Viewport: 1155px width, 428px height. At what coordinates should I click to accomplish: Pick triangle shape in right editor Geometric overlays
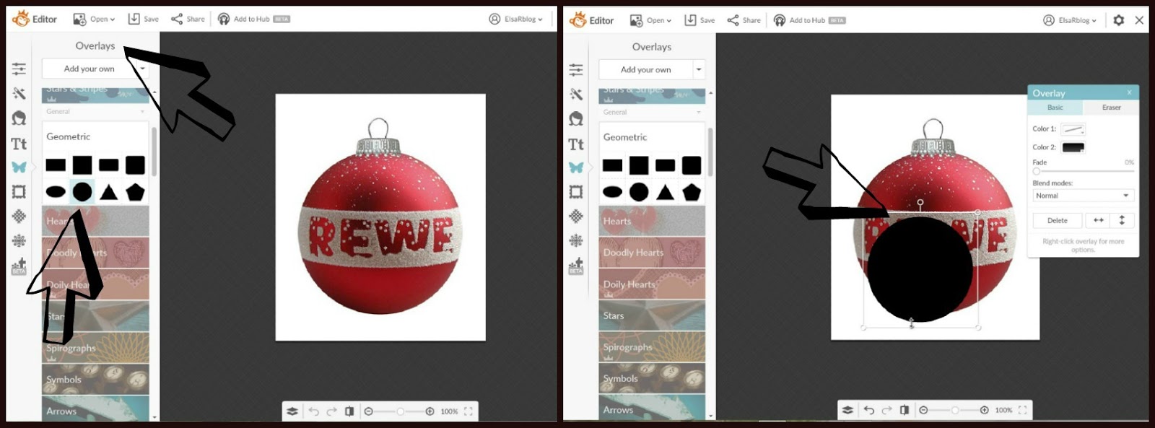(x=666, y=192)
